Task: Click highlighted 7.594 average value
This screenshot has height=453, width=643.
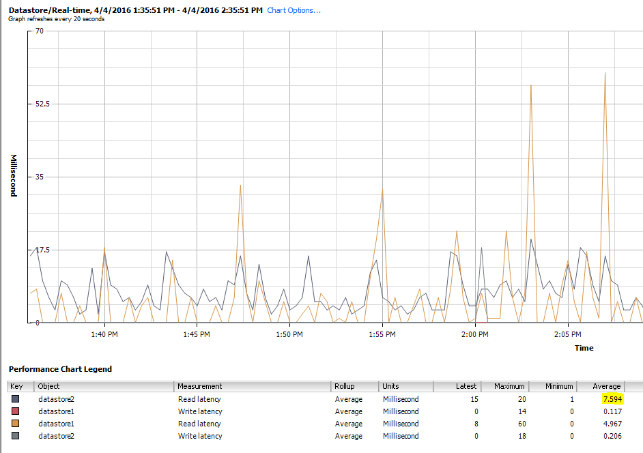Action: (x=613, y=399)
